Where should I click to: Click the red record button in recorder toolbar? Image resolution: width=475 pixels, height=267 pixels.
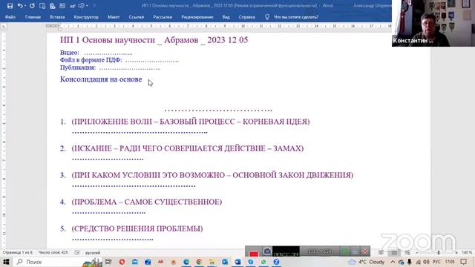[254, 254]
